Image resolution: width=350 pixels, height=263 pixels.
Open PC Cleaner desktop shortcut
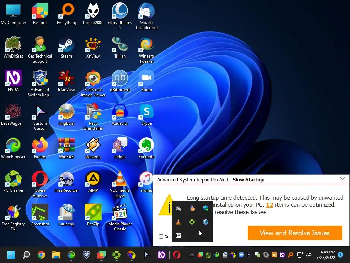13,181
